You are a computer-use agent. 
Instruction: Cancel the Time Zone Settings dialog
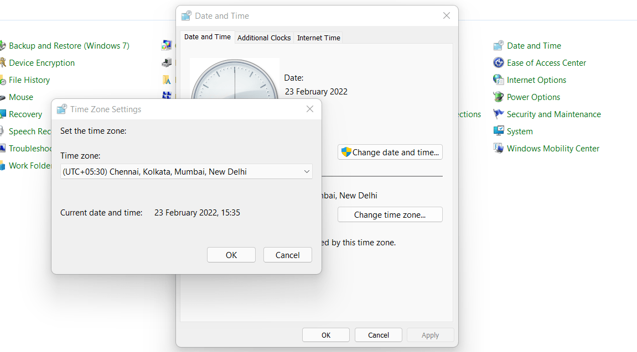click(x=287, y=255)
